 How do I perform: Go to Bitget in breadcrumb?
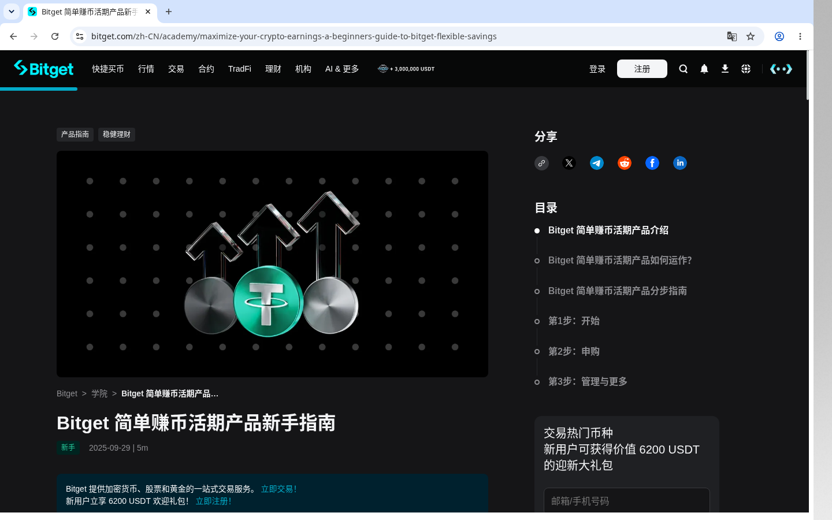click(x=67, y=393)
